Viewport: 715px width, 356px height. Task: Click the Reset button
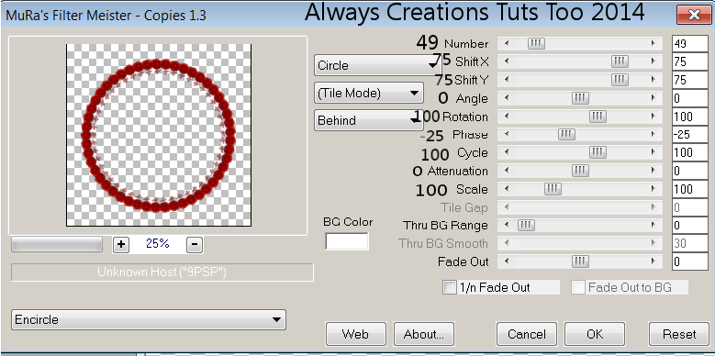coord(679,334)
